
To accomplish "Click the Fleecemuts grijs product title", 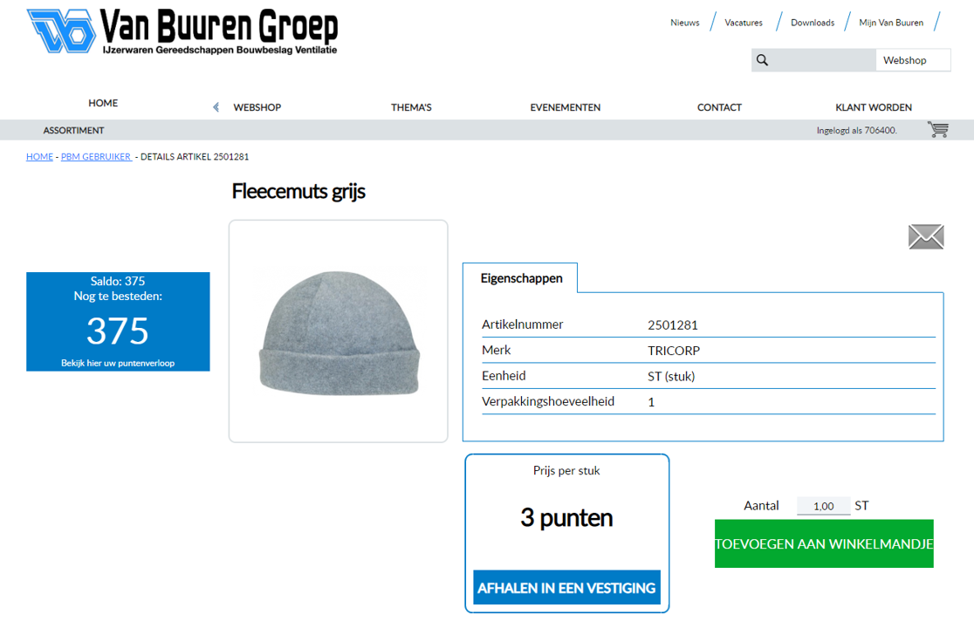I will (298, 191).
